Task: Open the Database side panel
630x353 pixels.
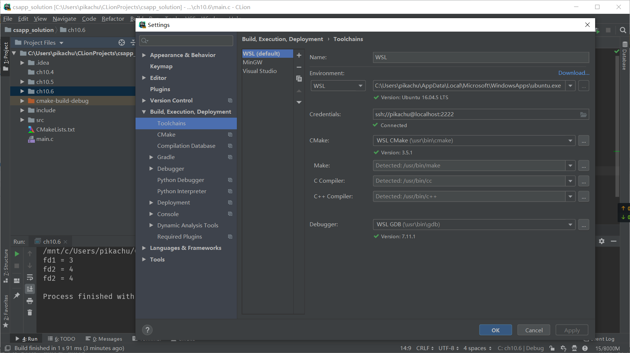Action: (x=625, y=56)
